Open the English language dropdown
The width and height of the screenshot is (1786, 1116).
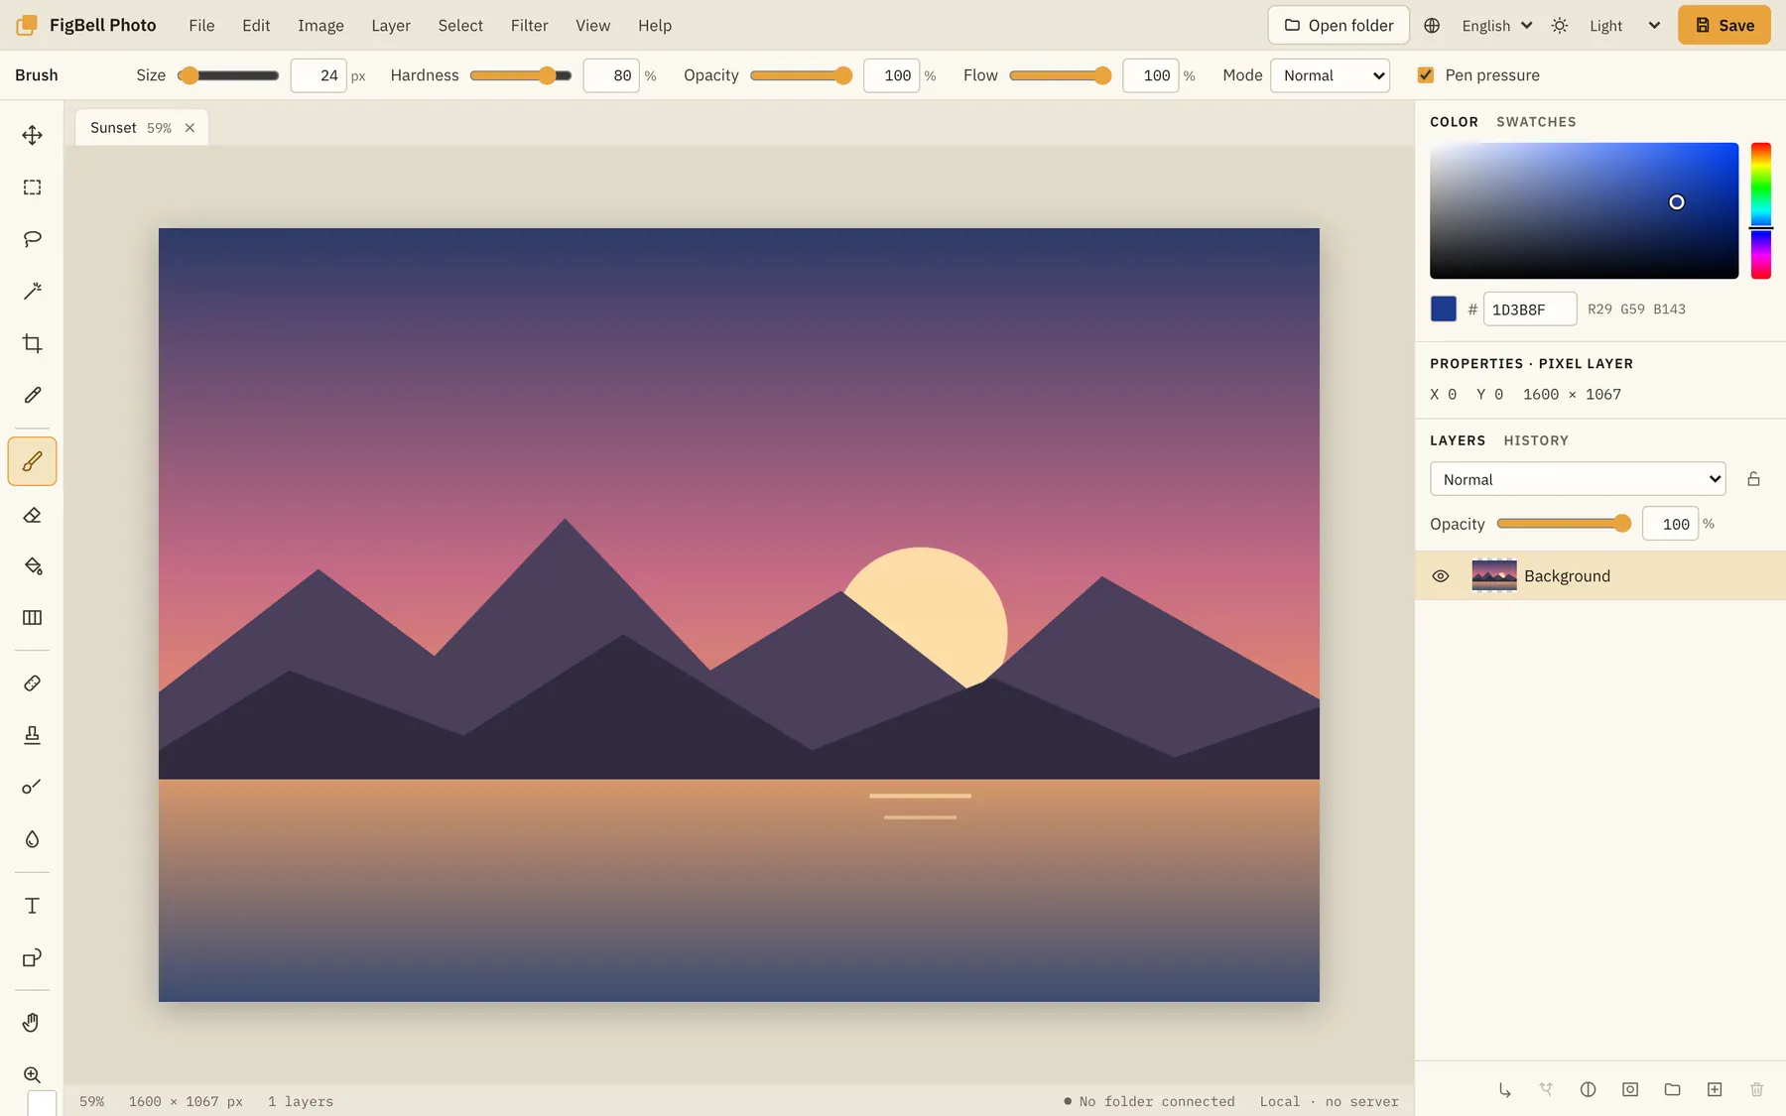(1497, 26)
